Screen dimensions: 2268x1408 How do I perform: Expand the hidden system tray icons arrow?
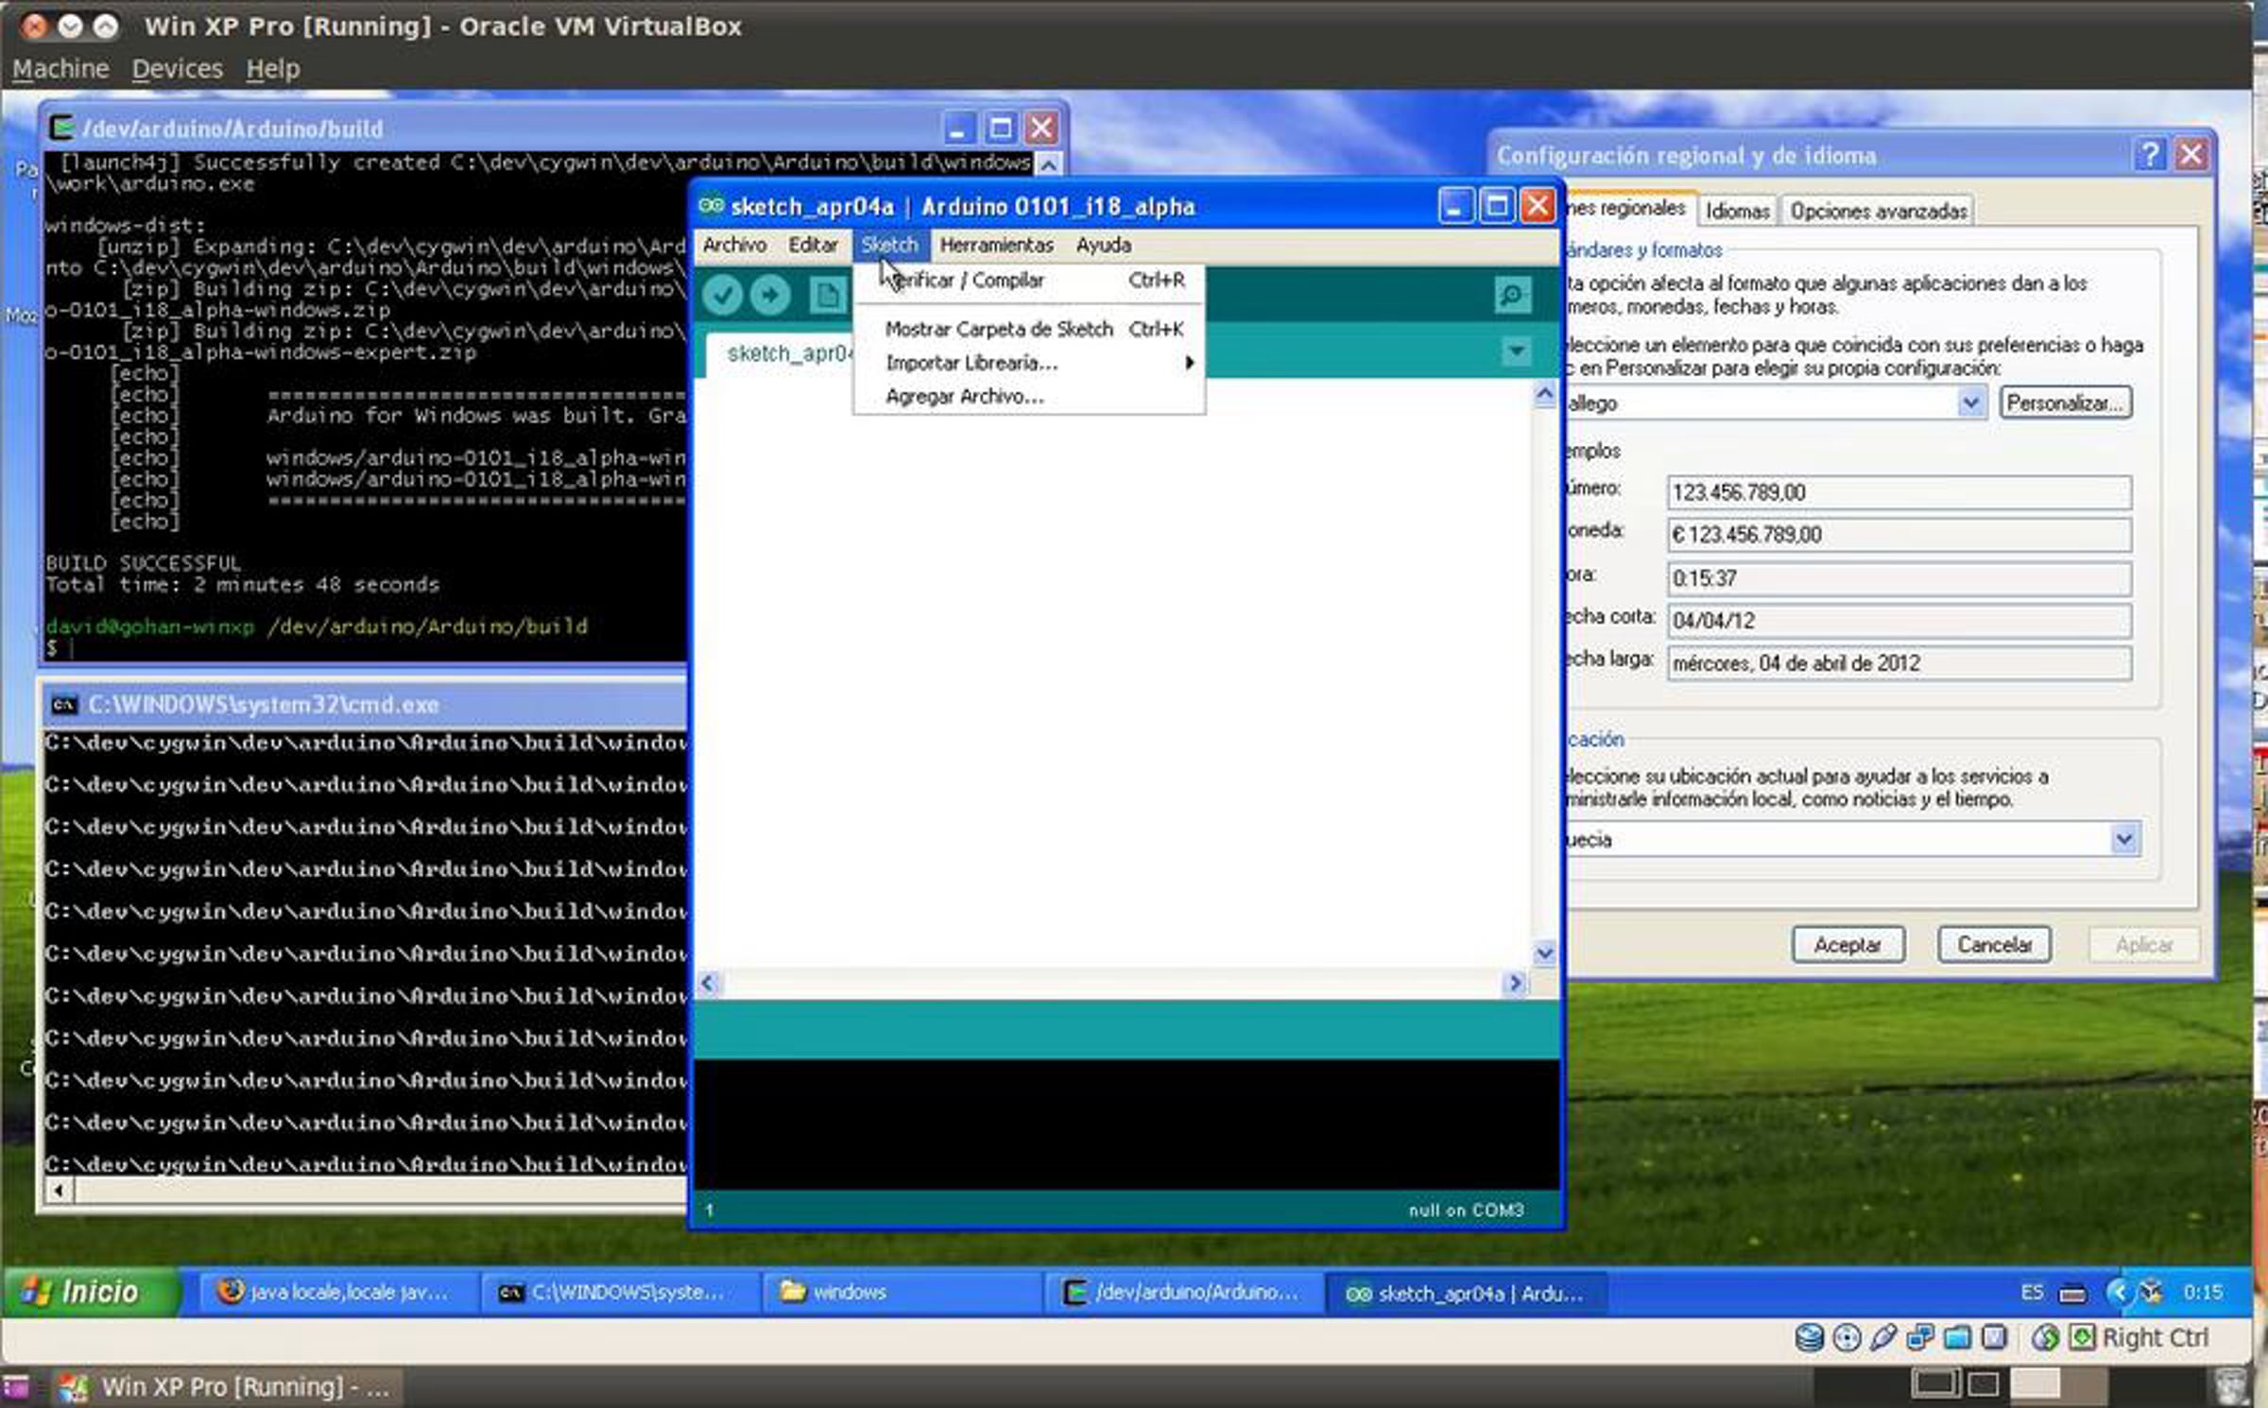pos(2118,1291)
